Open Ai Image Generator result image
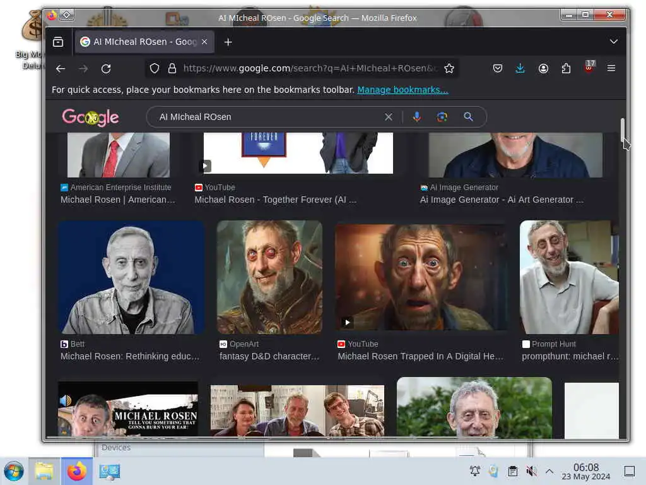 pyautogui.click(x=515, y=155)
